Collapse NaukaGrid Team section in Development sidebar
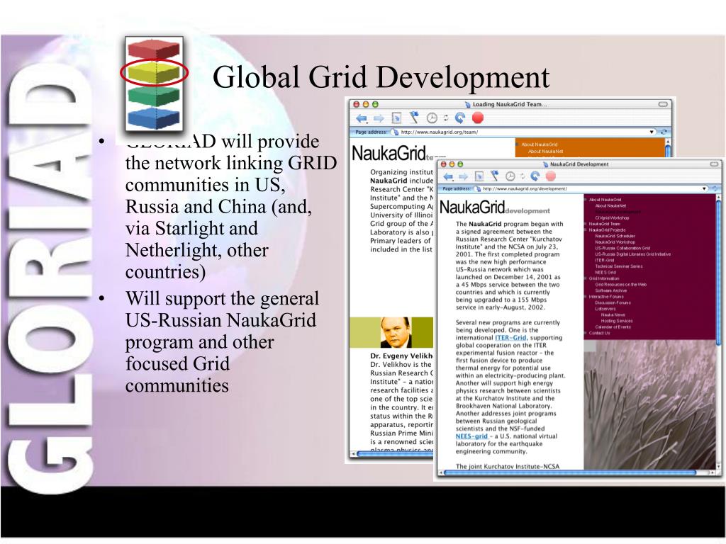This screenshot has height=544, width=726. (x=585, y=224)
